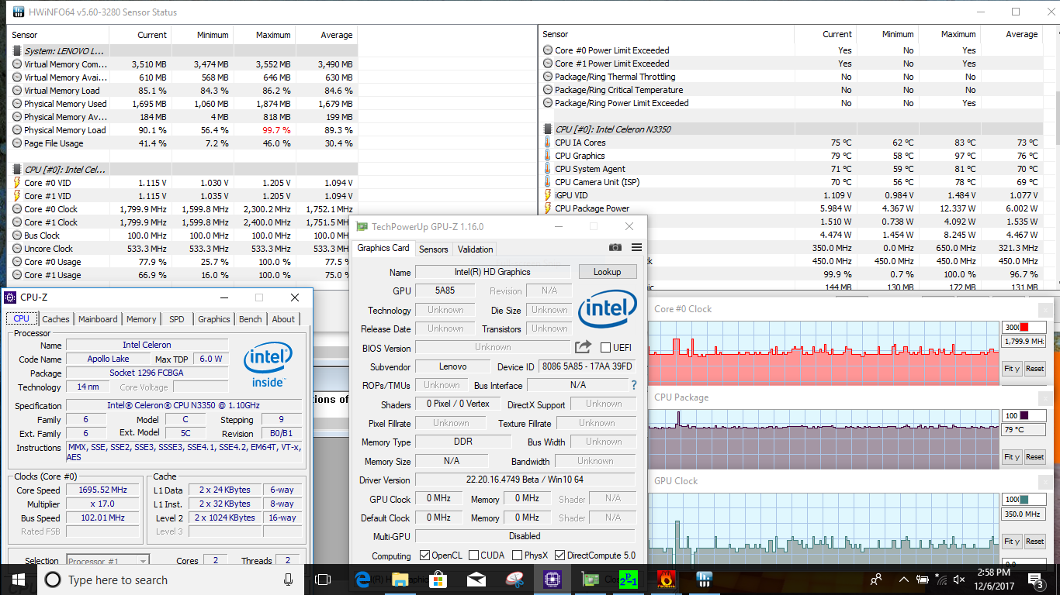Screen dimensions: 1060x595
Task: Show hidden icons via the tray chevron
Action: coord(903,580)
